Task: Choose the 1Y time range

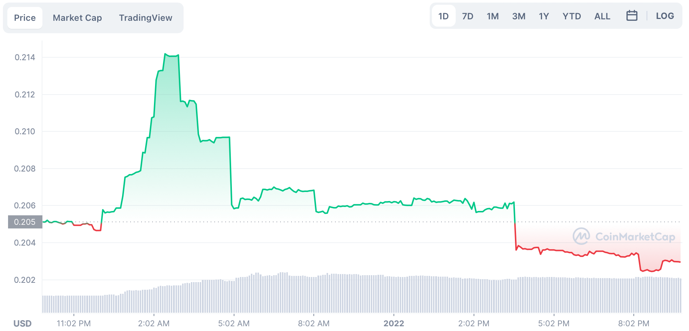Action: pos(543,16)
